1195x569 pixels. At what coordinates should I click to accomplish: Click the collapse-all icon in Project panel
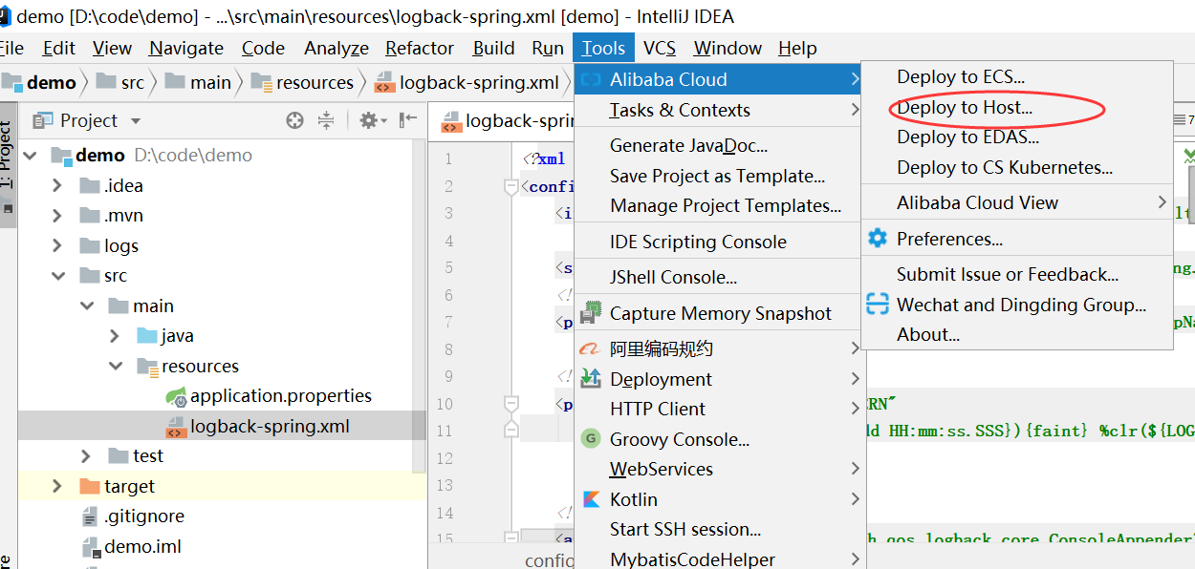tap(327, 119)
